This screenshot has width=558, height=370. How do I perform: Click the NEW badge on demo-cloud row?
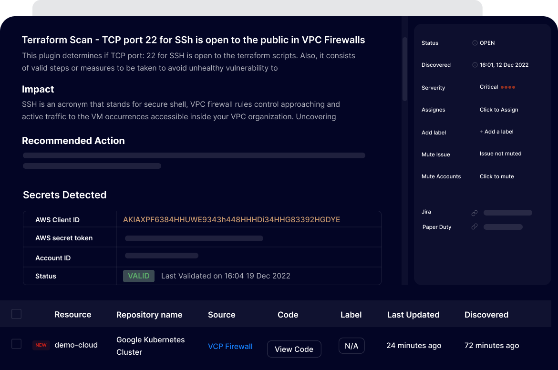(x=41, y=345)
